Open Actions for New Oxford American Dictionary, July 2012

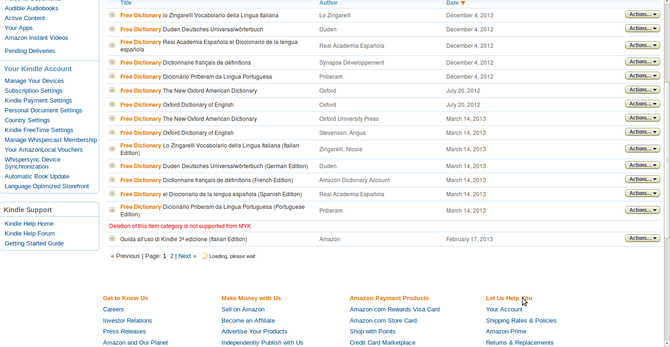tap(642, 90)
